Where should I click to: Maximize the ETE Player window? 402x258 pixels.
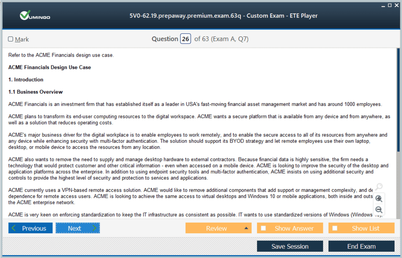(x=390, y=5)
